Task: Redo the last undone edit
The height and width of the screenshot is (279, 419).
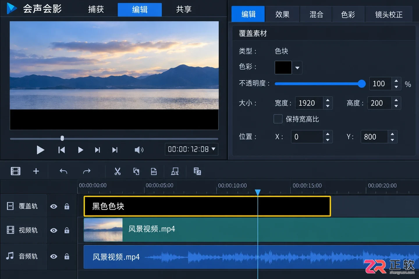Action: tap(87, 171)
